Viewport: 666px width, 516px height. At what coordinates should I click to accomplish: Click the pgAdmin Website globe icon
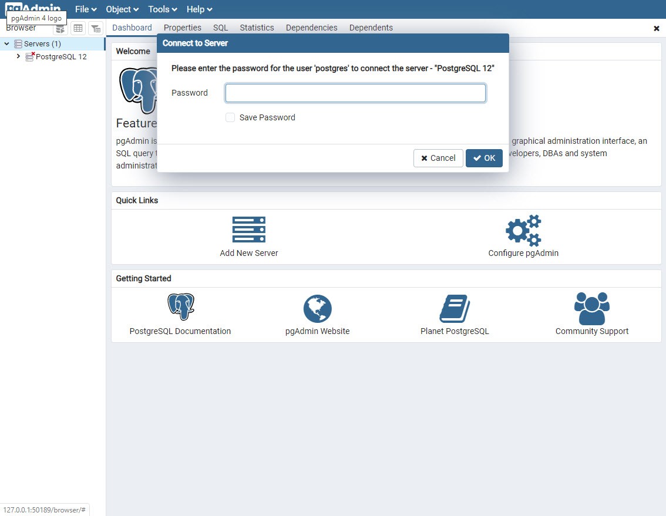(317, 308)
